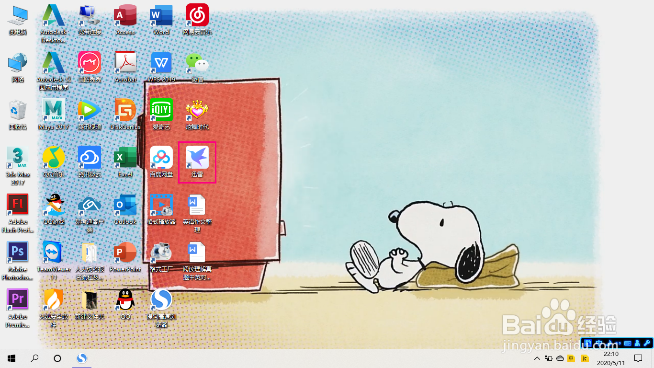Image resolution: width=654 pixels, height=368 pixels.
Task: Select the Access shortcut
Action: coord(125,20)
